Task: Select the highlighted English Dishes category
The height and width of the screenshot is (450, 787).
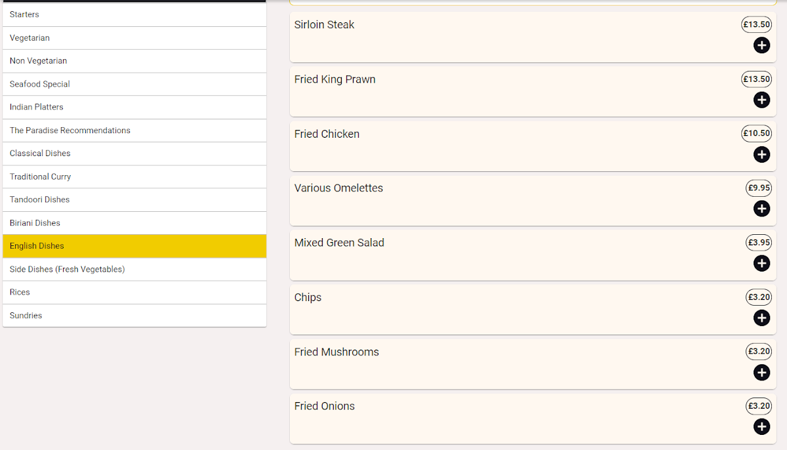Action: (134, 246)
